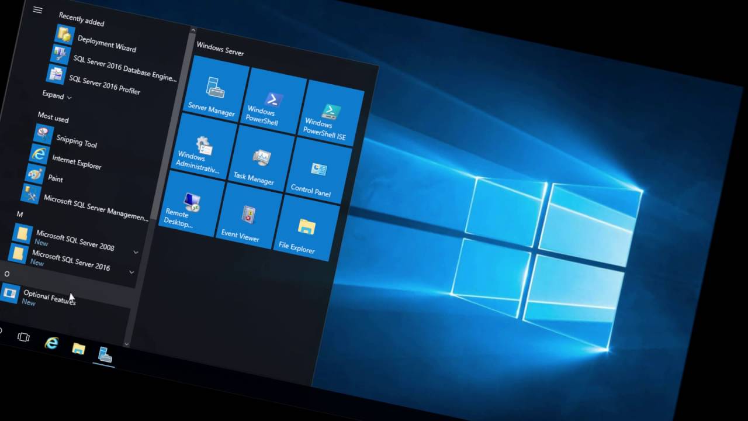Click the Windows Server tile group title

click(220, 49)
